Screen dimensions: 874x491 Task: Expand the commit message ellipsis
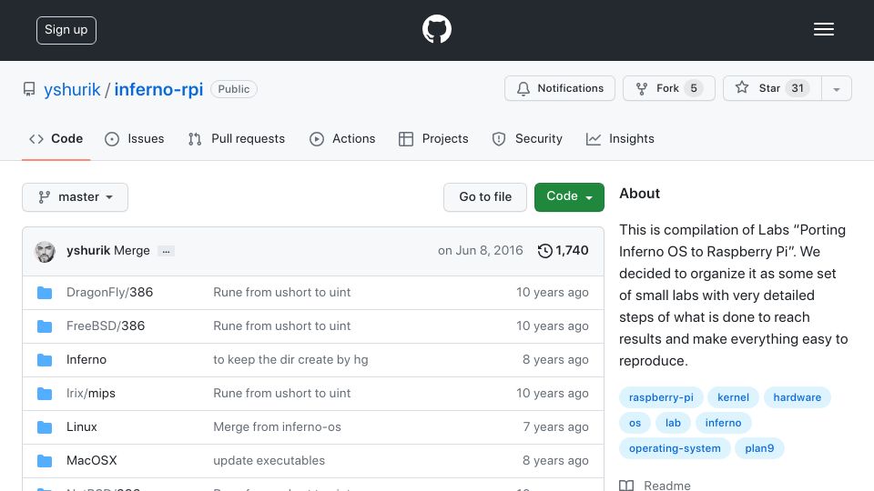tap(166, 251)
